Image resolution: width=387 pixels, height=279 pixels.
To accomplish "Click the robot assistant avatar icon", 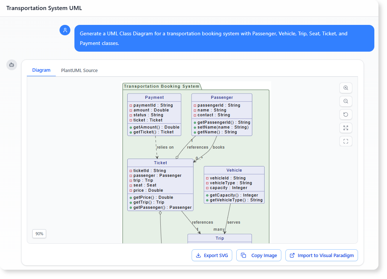I will click(12, 65).
